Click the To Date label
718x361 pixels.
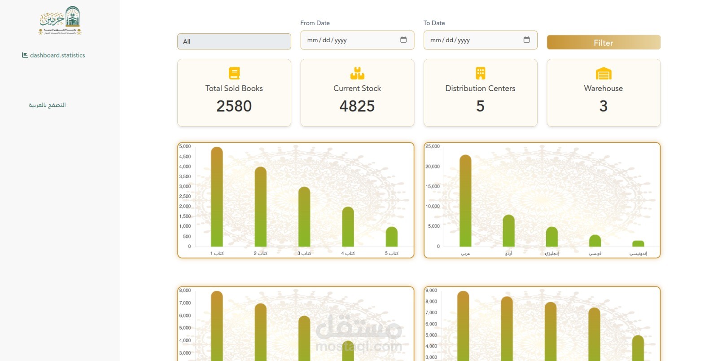[434, 23]
